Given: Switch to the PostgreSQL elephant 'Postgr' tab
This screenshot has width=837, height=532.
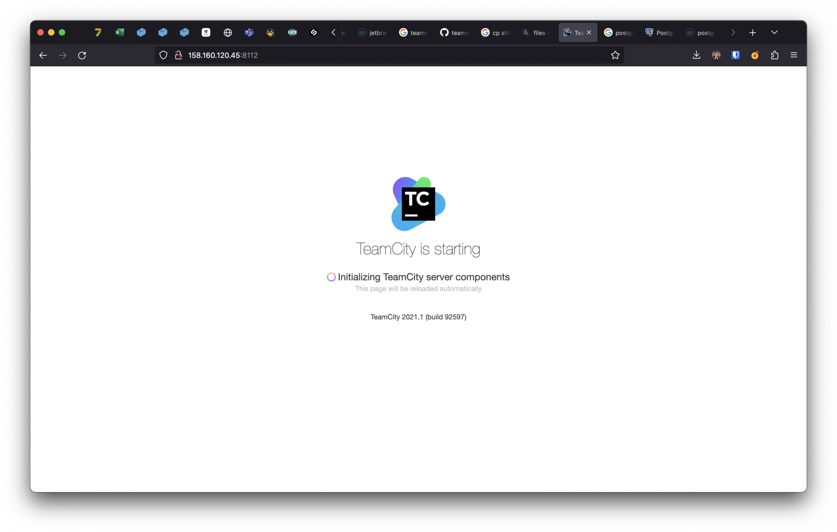Looking at the screenshot, I should coord(659,32).
